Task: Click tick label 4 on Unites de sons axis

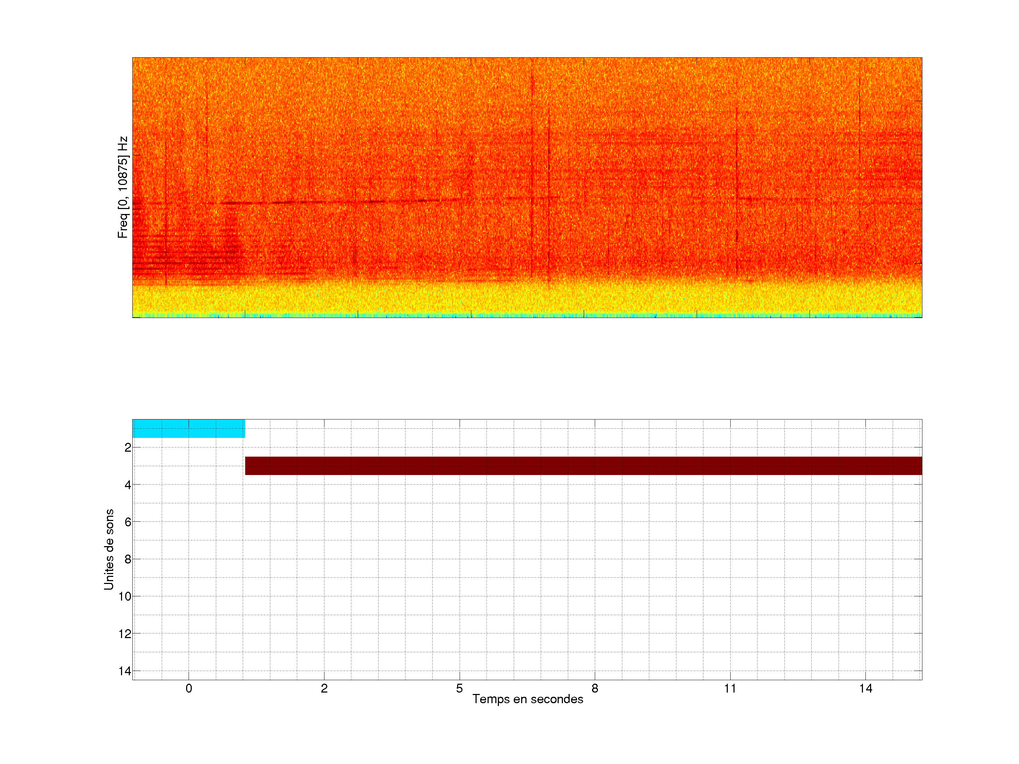Action: coord(128,485)
